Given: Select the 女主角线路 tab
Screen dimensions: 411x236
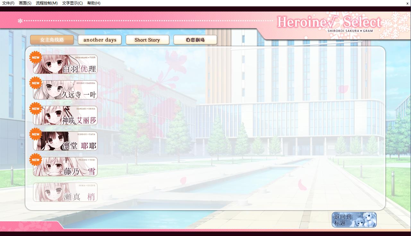Looking at the screenshot, I should [52, 40].
